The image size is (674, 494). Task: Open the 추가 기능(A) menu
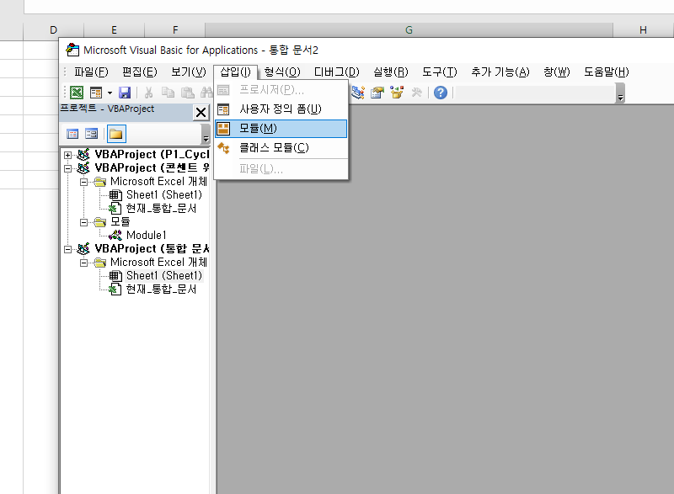point(500,72)
